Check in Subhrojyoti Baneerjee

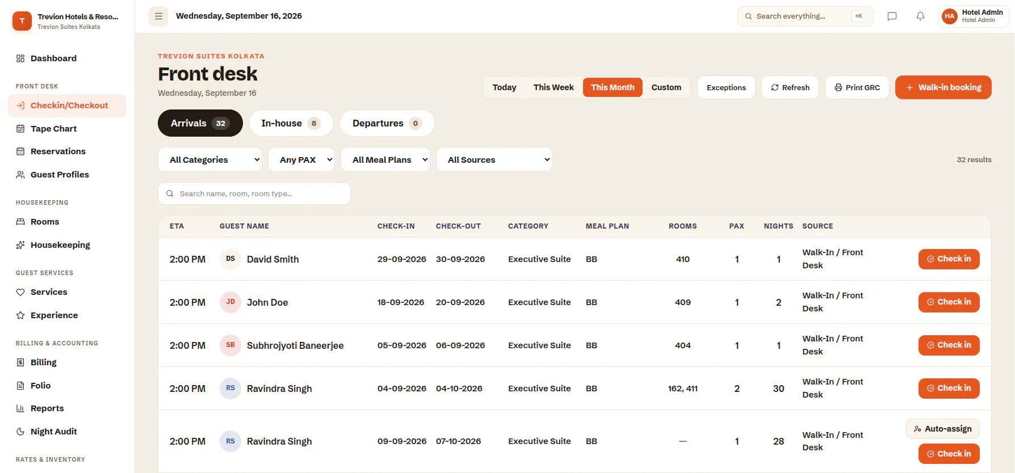949,345
